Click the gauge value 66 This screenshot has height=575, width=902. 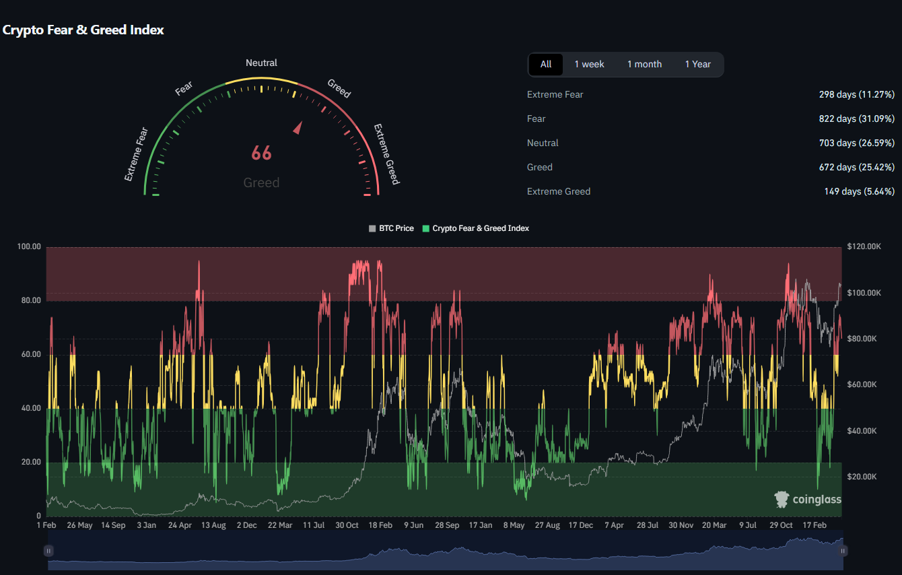coord(261,154)
